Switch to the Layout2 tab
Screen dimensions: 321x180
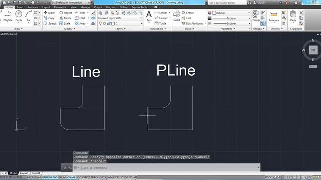point(36,173)
